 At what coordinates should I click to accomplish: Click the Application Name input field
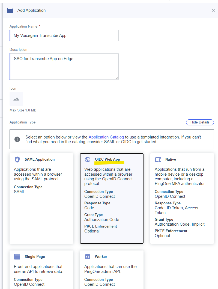coord(64,36)
